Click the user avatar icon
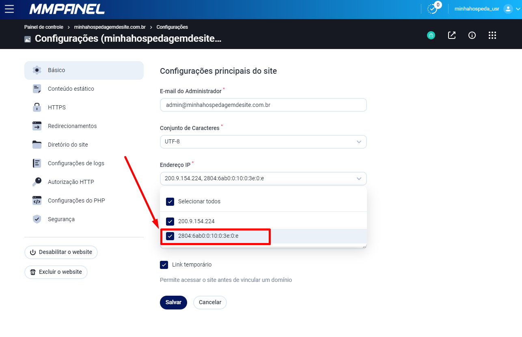This screenshot has width=522, height=337. [508, 9]
